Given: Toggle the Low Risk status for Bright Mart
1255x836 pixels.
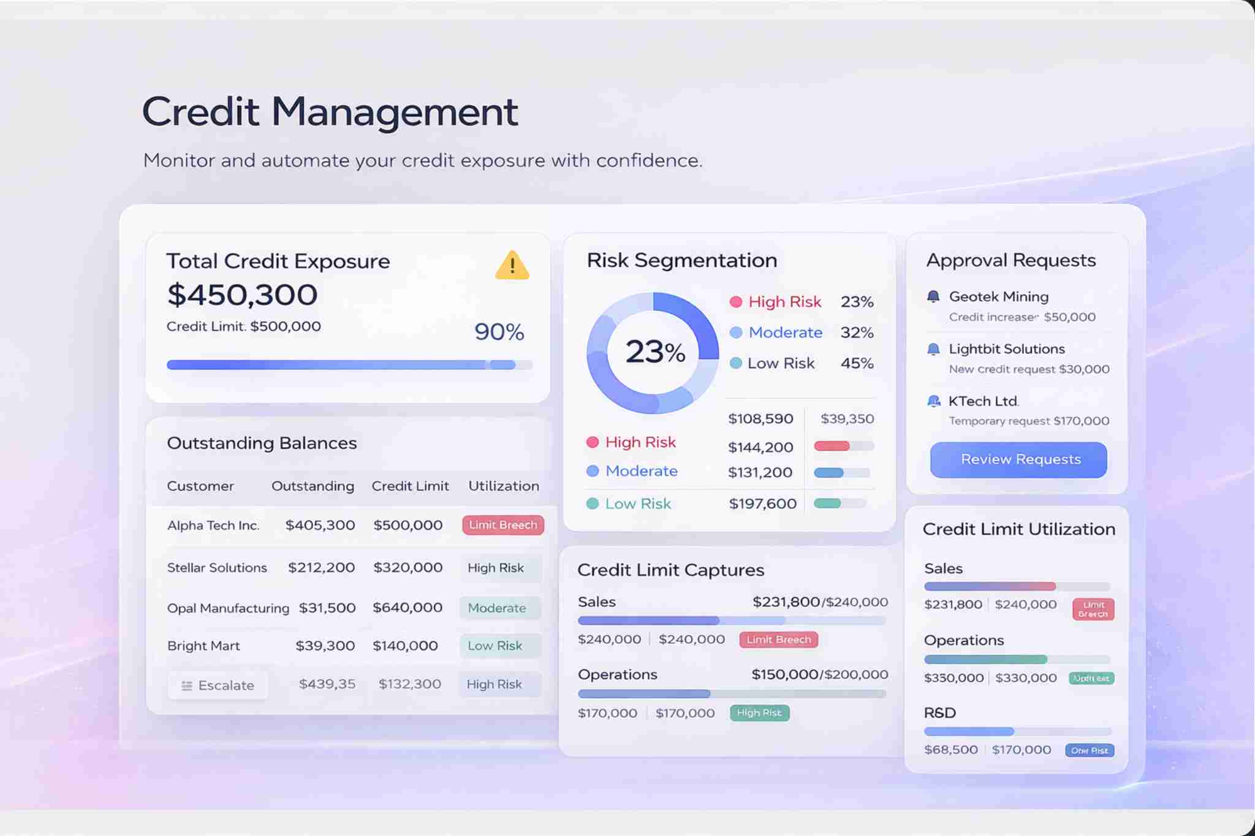Looking at the screenshot, I should click(500, 646).
